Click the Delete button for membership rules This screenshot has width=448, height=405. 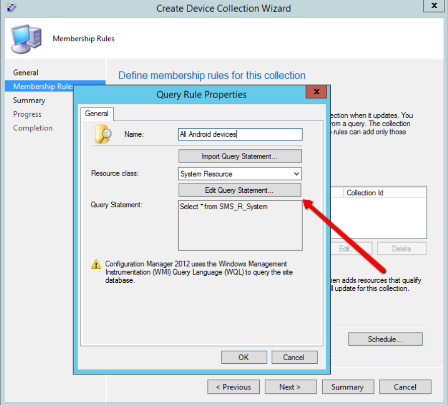tap(402, 249)
